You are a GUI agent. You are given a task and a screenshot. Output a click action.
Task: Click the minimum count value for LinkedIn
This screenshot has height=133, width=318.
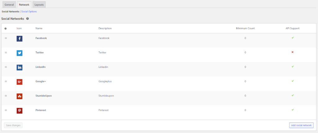tap(245, 67)
